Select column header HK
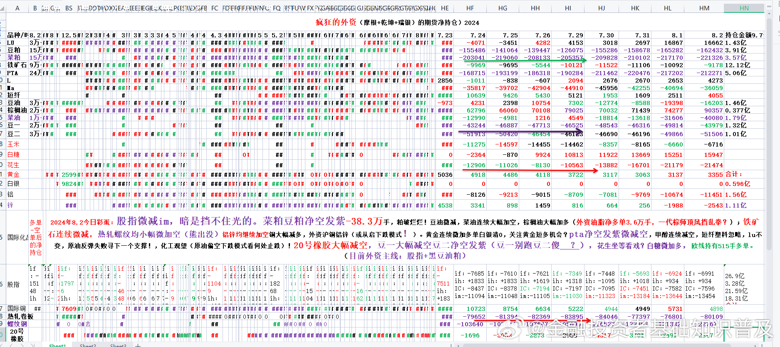780x347 pixels. (x=635, y=8)
